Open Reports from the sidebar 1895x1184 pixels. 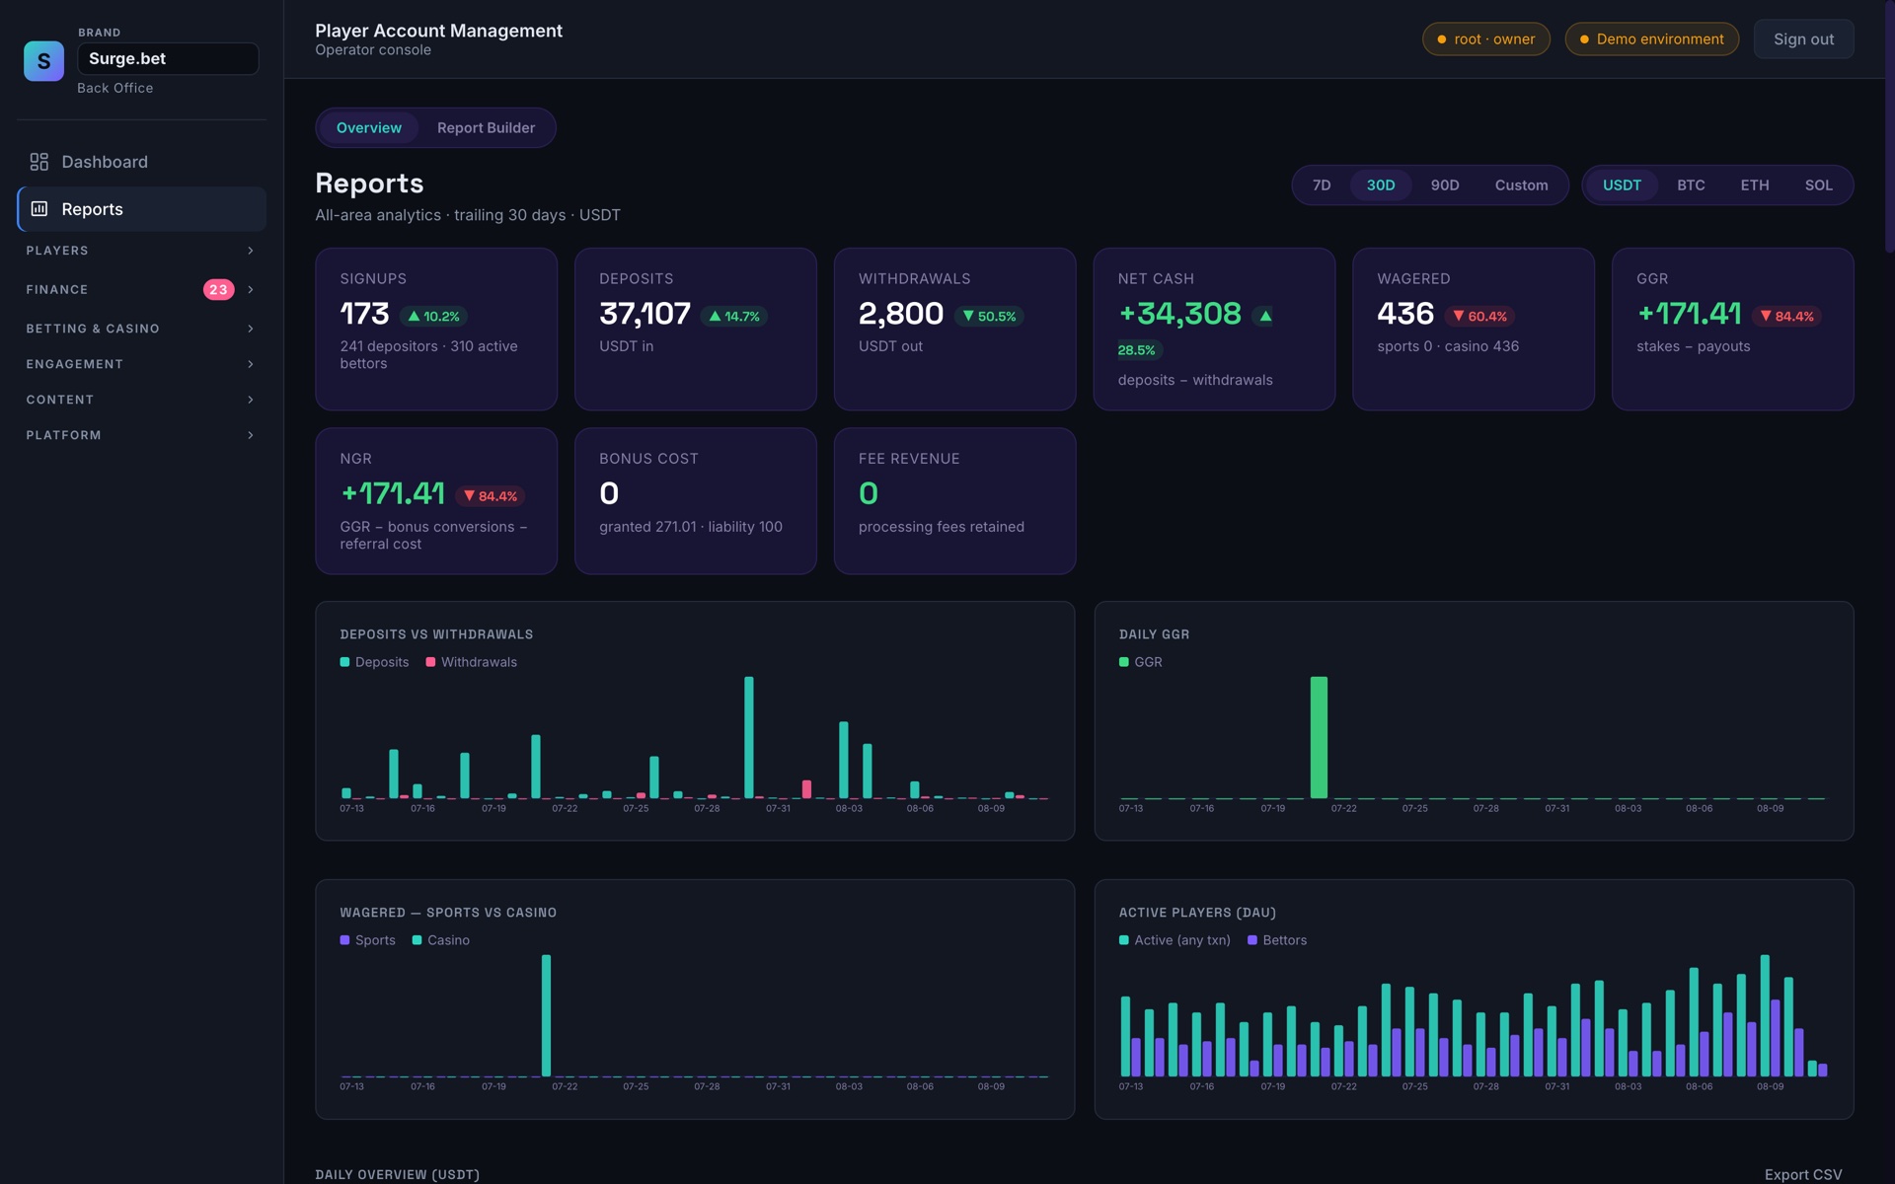(141, 209)
